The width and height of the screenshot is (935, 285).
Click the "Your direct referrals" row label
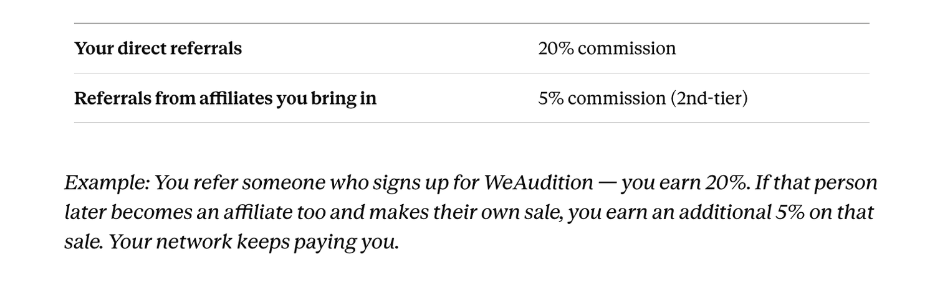(158, 49)
